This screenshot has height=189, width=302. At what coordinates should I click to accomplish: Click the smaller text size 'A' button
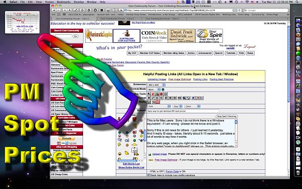click(x=65, y=10)
